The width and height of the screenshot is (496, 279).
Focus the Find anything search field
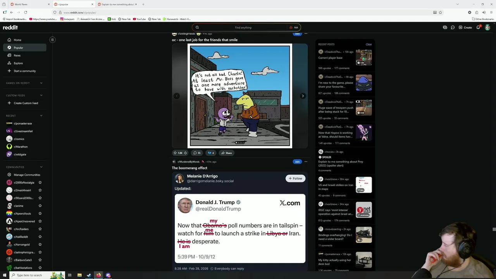coord(243,28)
